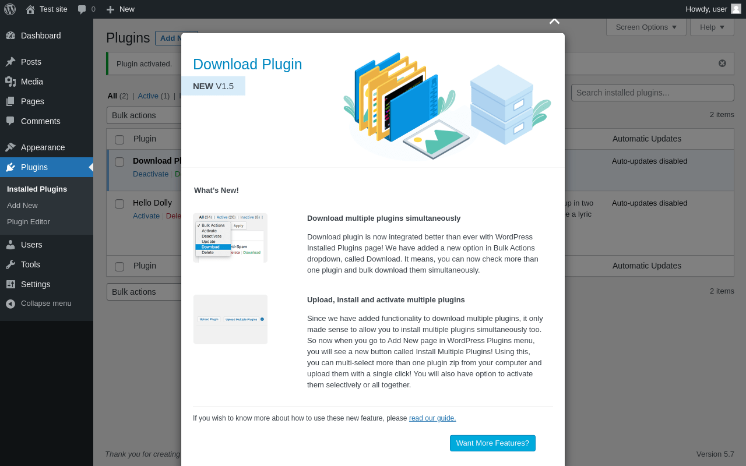Filter plugins by All
746x466 pixels.
tap(112, 96)
